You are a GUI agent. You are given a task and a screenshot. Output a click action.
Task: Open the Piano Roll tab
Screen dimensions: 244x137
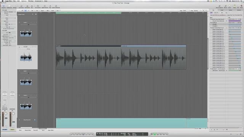point(35,130)
